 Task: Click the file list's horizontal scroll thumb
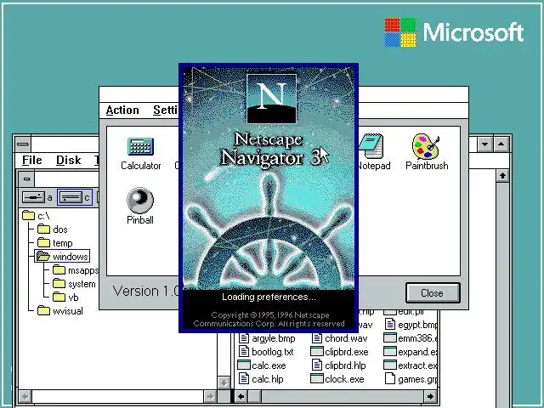point(255,396)
